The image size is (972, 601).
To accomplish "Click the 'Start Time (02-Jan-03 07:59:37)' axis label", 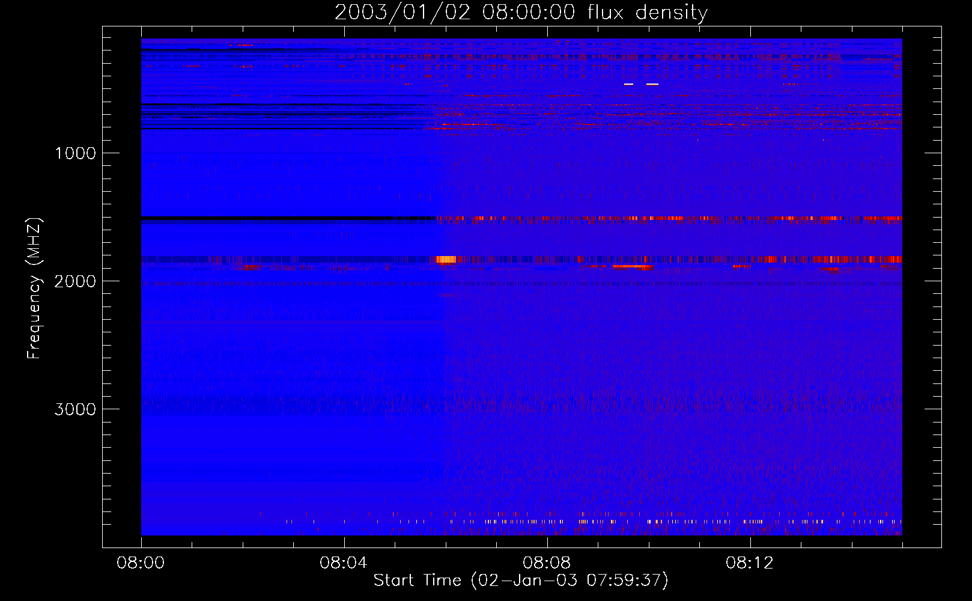I will click(521, 581).
